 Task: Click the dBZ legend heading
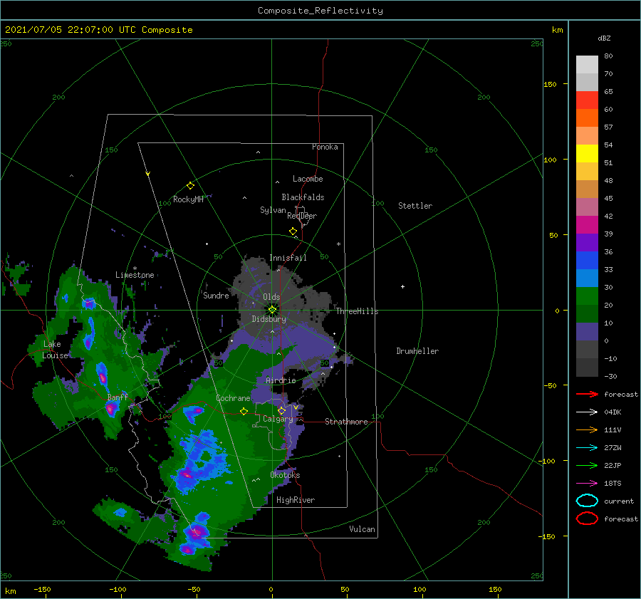(x=604, y=38)
